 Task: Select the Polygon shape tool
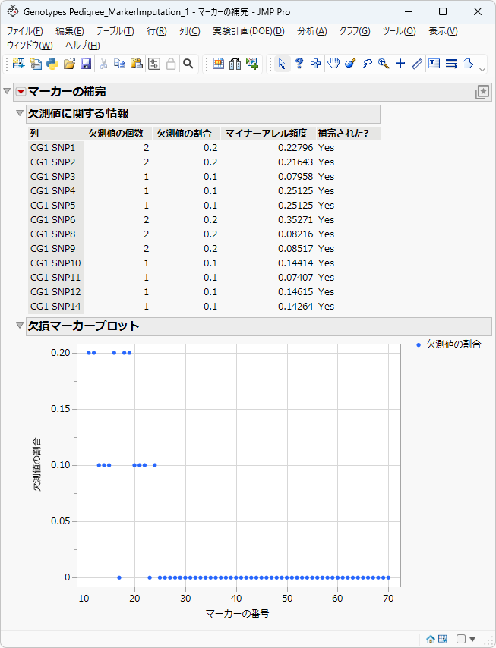pos(468,64)
